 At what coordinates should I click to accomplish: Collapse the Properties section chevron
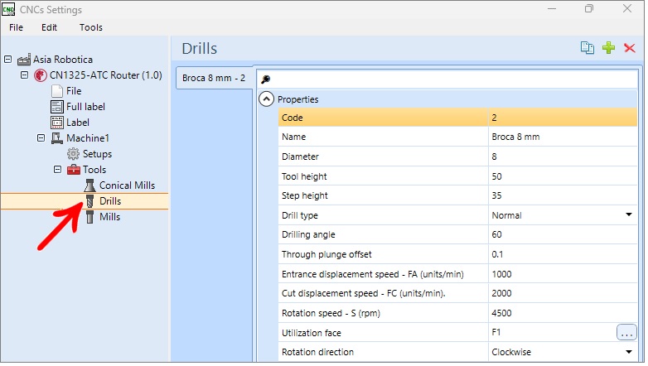tap(268, 99)
